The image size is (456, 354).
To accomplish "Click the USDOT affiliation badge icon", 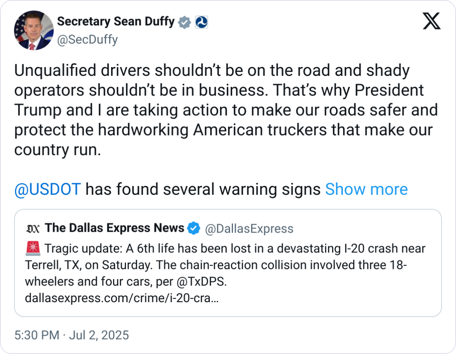I will coord(201,22).
